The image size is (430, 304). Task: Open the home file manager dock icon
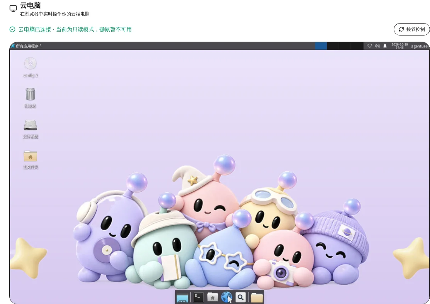pos(212,297)
